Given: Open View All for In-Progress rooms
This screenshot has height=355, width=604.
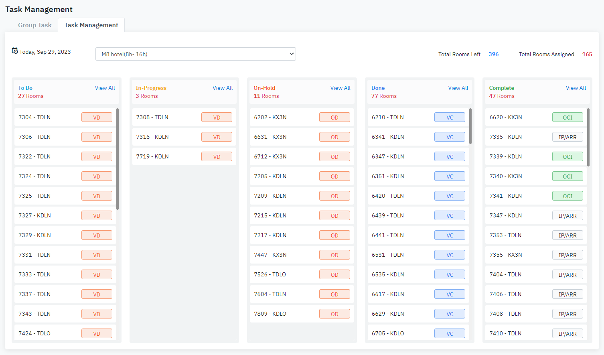Looking at the screenshot, I should 222,88.
